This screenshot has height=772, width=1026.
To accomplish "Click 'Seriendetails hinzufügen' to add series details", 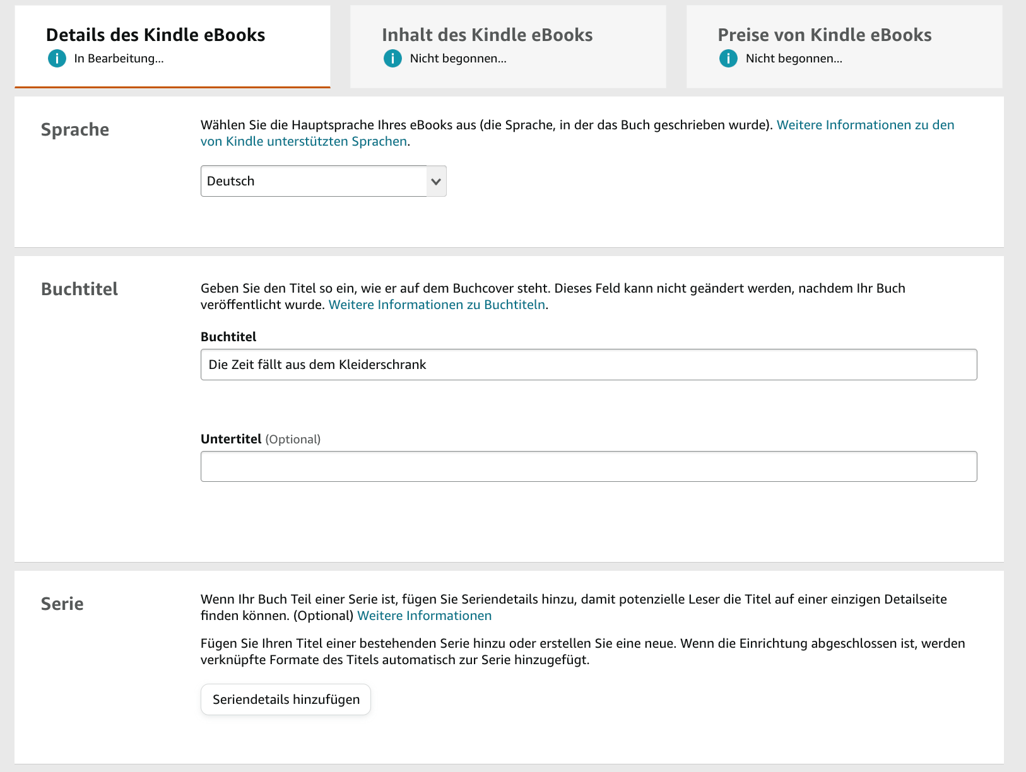I will pos(285,699).
